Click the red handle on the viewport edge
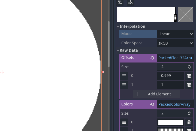Image resolution: width=196 pixels, height=131 pixels. pyautogui.click(x=103, y=72)
